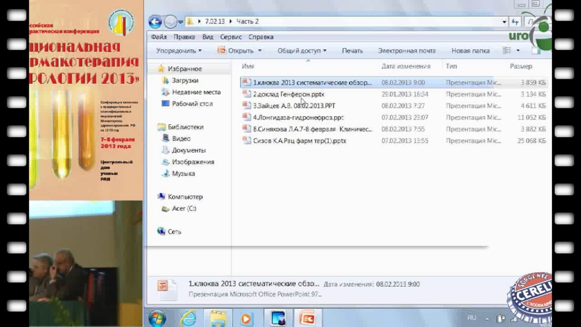The height and width of the screenshot is (327, 581).
Task: Open the Сервис menu
Action: tap(231, 37)
